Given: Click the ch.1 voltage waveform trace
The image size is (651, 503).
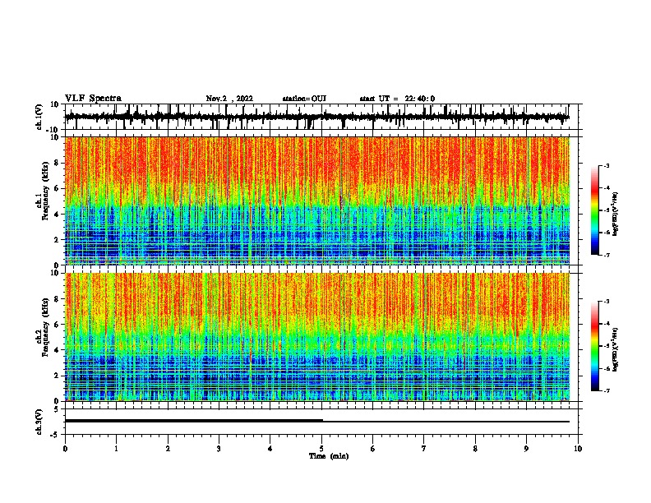Looking at the screenshot, I should pyautogui.click(x=317, y=117).
